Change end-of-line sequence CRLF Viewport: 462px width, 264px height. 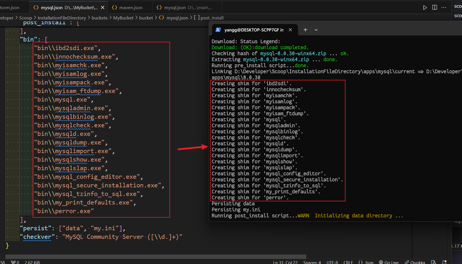pos(348,262)
